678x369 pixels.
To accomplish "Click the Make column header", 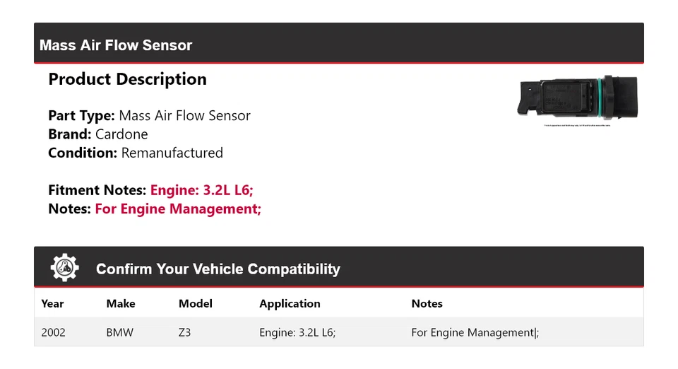I will (121, 304).
